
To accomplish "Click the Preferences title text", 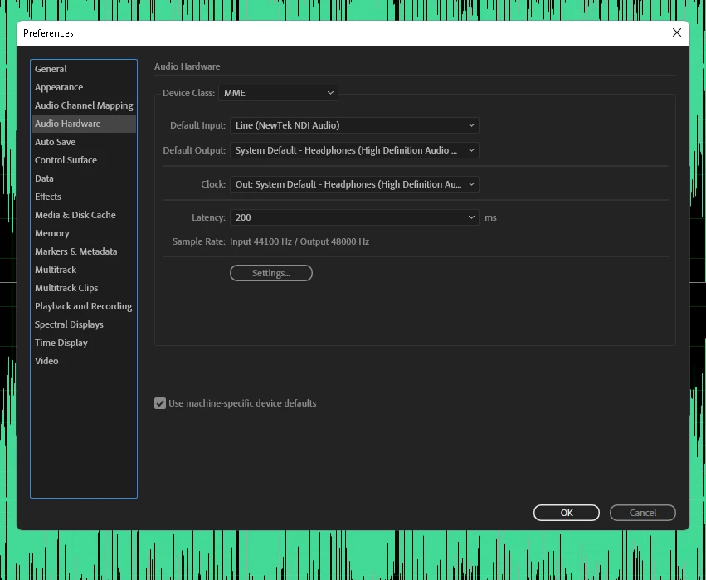I will (x=49, y=33).
